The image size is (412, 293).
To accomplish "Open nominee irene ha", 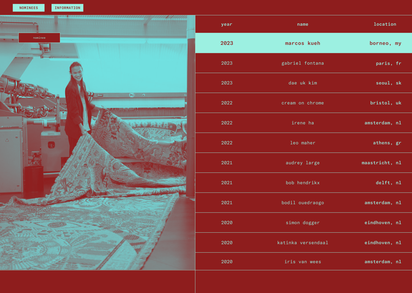I will (304, 123).
